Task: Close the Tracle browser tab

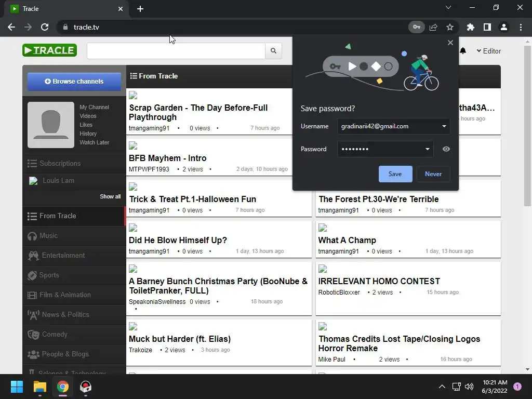Action: point(121,9)
